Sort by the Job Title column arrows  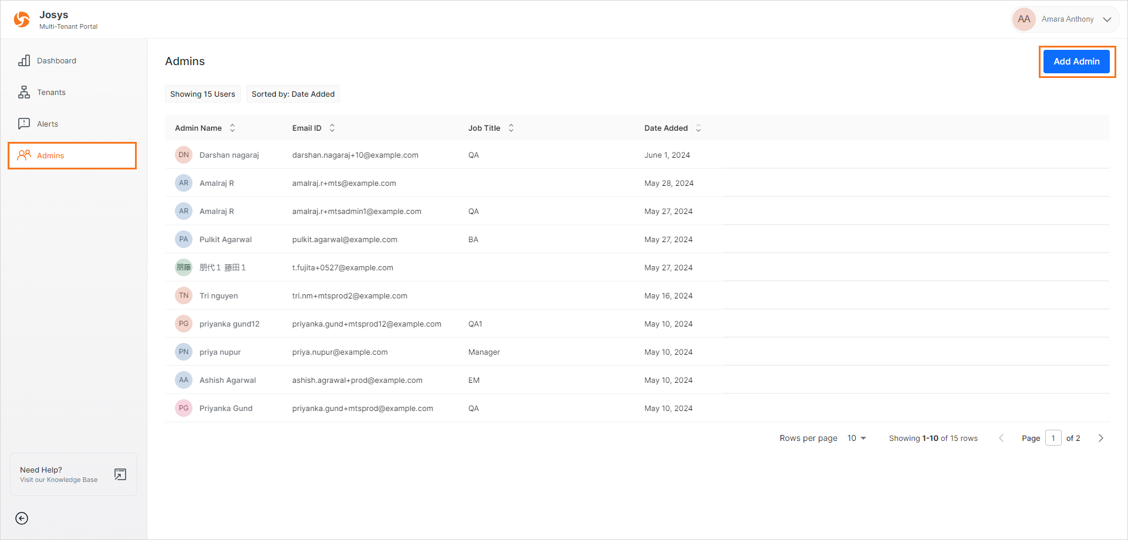click(x=511, y=128)
